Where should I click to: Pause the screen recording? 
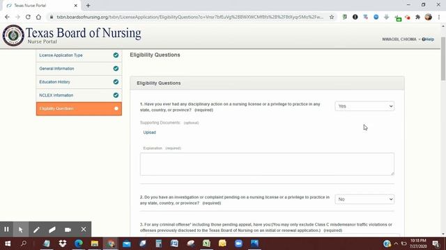point(6,229)
